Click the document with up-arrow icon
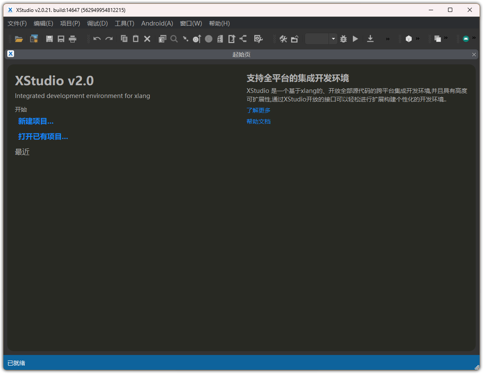The height and width of the screenshot is (375, 483). point(232,39)
